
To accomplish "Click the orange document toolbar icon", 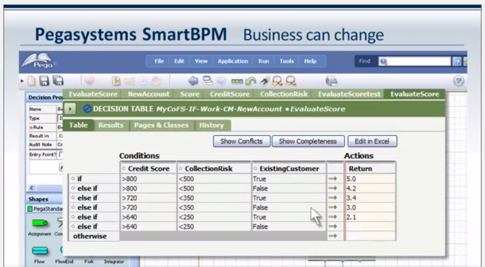I will coord(116,81).
